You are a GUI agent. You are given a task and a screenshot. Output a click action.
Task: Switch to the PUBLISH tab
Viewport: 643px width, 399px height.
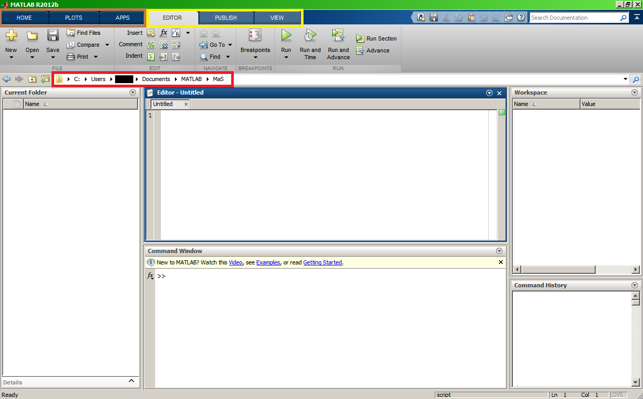coord(226,18)
